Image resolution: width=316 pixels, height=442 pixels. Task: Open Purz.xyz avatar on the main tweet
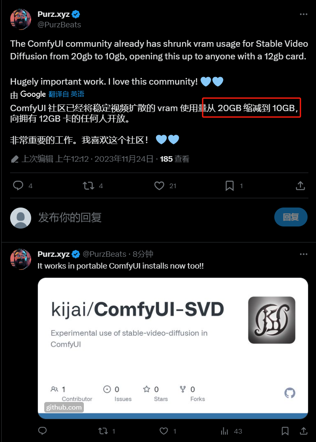tap(21, 19)
